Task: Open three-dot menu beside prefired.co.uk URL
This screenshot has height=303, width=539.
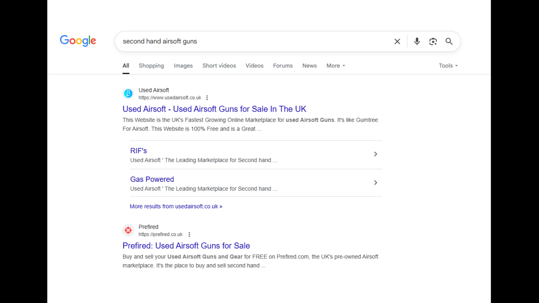Action: click(x=189, y=234)
